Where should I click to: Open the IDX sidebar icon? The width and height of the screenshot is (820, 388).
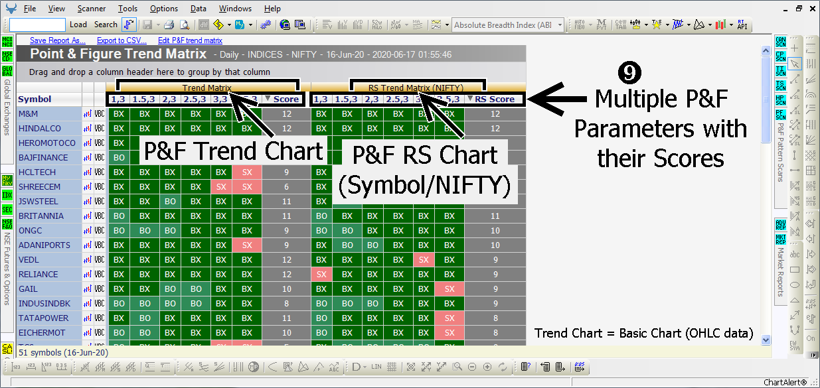coord(7,195)
